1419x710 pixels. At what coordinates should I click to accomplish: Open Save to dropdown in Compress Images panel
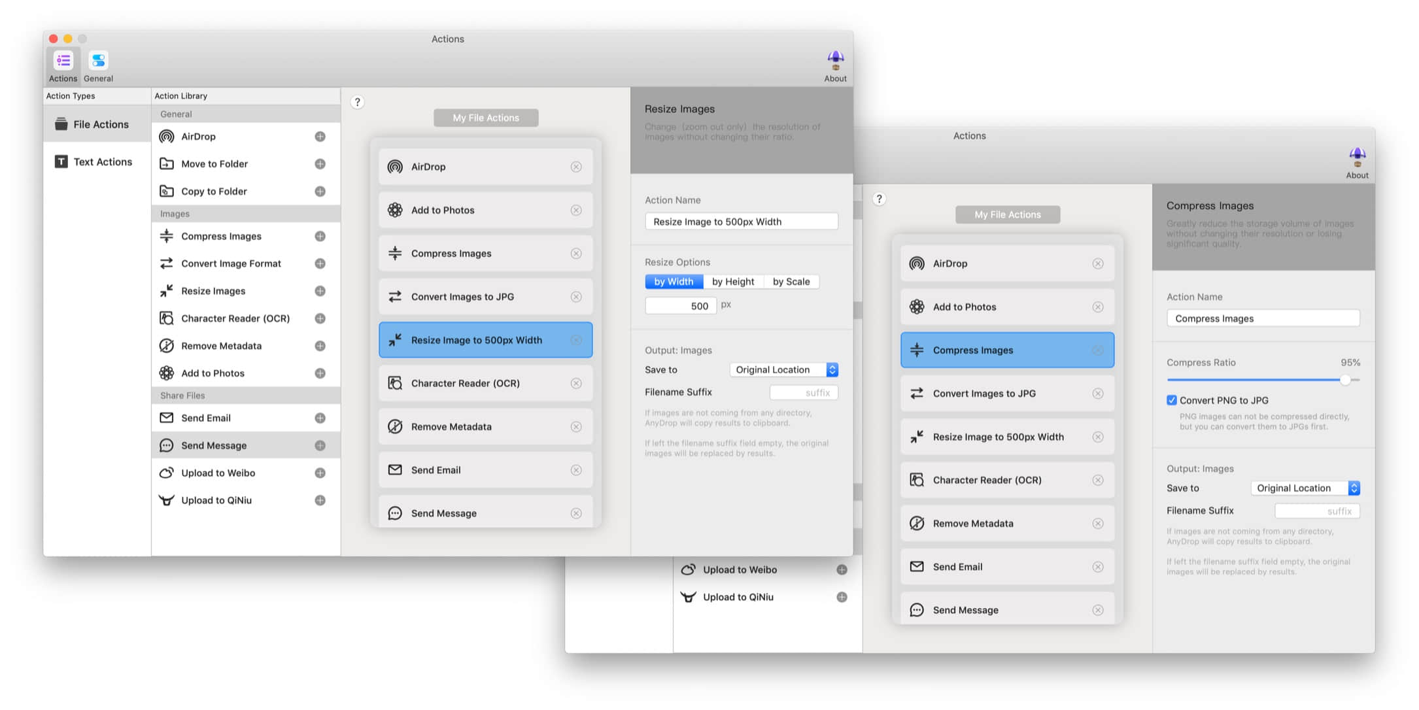1305,488
